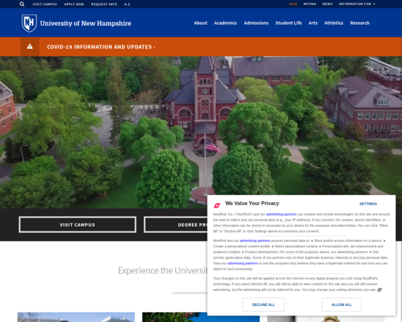Click the Experience the University heading

162,270
